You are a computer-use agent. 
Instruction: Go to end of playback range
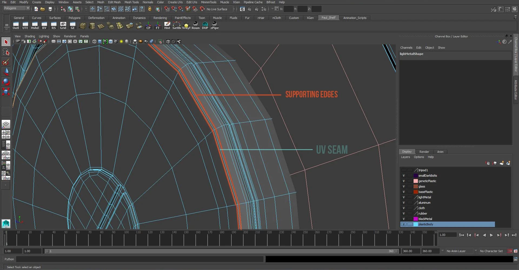(x=514, y=235)
